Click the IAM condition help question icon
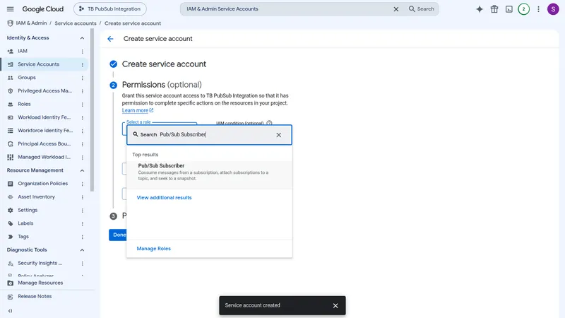The image size is (565, 318). click(x=269, y=123)
